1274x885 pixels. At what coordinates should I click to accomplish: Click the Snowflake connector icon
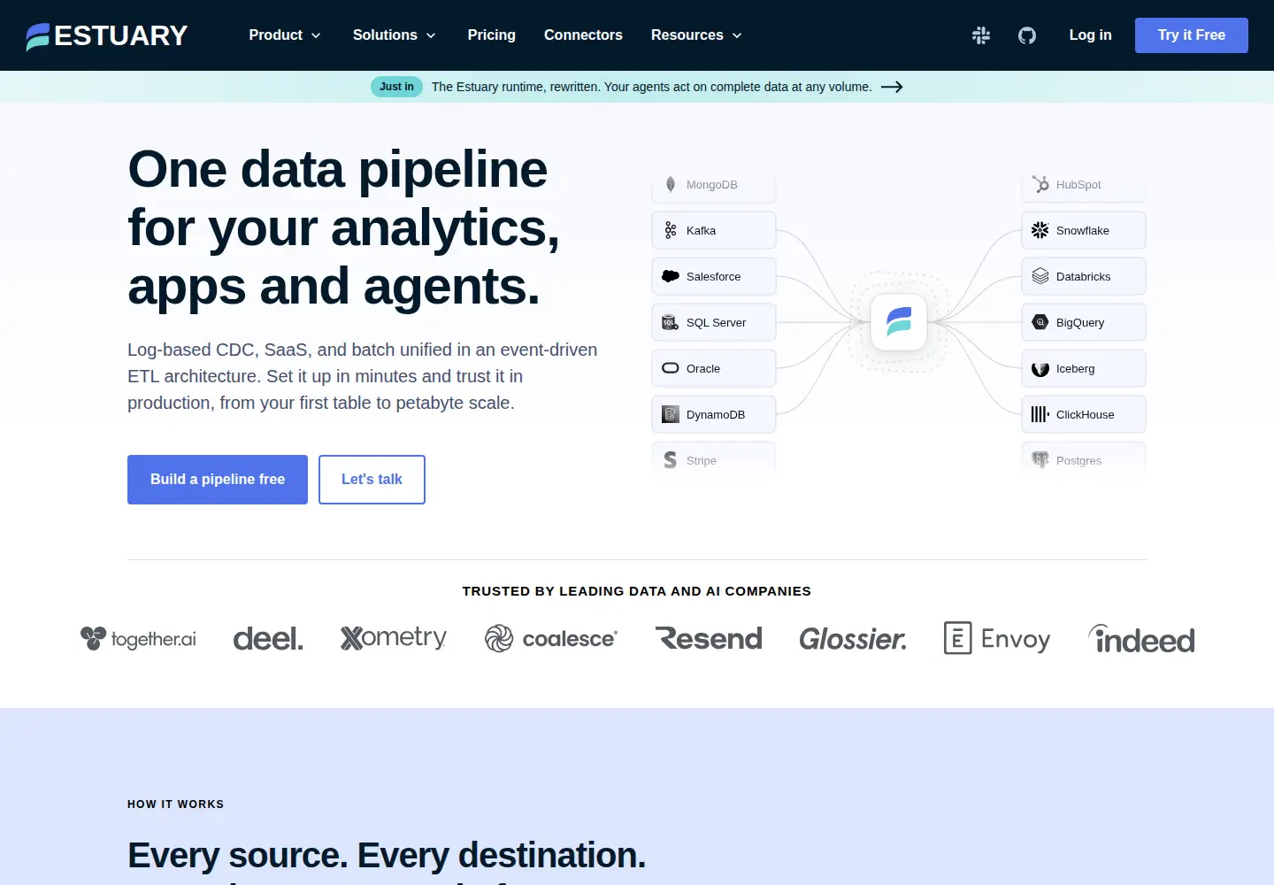click(x=1040, y=230)
